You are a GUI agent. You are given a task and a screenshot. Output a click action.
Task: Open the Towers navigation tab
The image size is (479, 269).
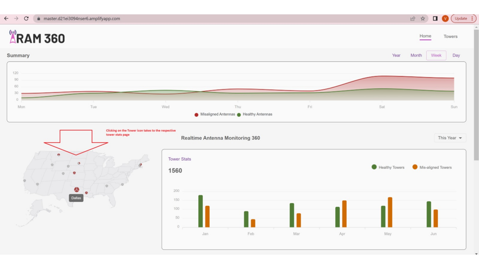point(450,36)
